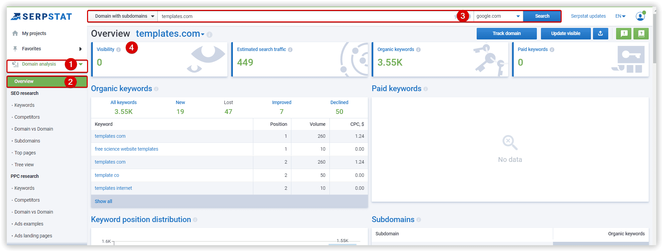Image resolution: width=663 pixels, height=252 pixels.
Task: Select Overview in sidebar menu
Action: click(47, 82)
